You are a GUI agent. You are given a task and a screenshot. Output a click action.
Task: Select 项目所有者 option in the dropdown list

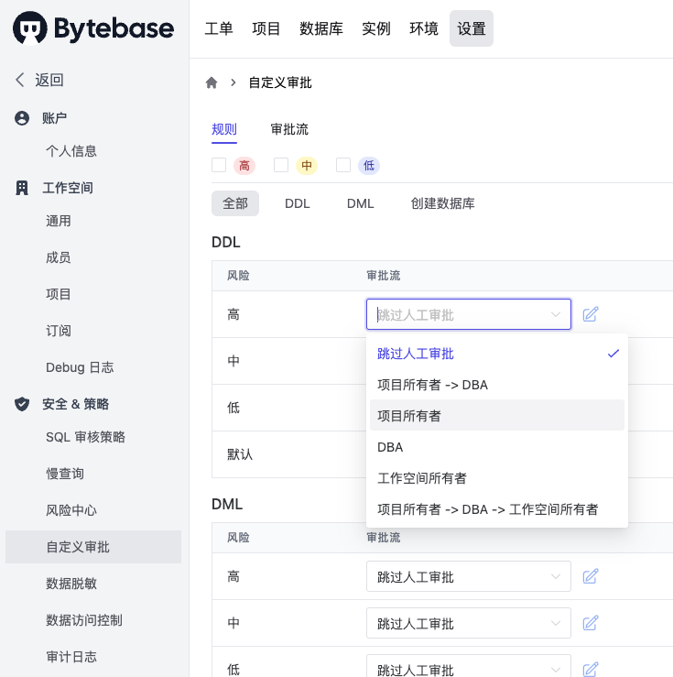[x=497, y=415]
